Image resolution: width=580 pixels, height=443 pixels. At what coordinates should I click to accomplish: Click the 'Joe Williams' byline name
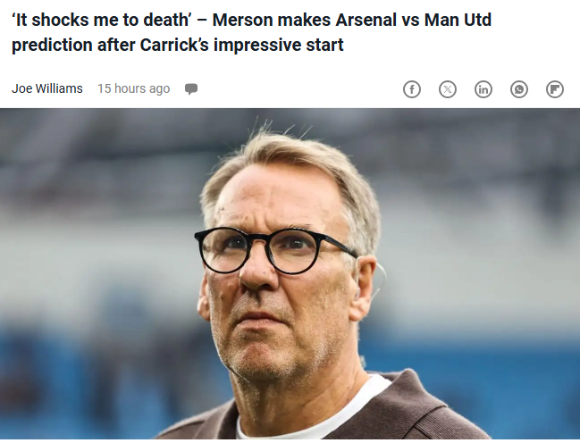click(47, 88)
